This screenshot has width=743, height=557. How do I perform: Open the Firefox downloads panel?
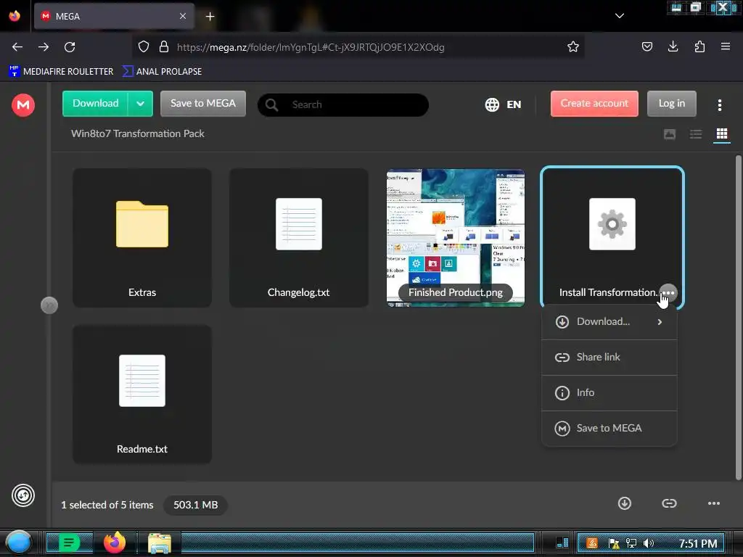673,46
